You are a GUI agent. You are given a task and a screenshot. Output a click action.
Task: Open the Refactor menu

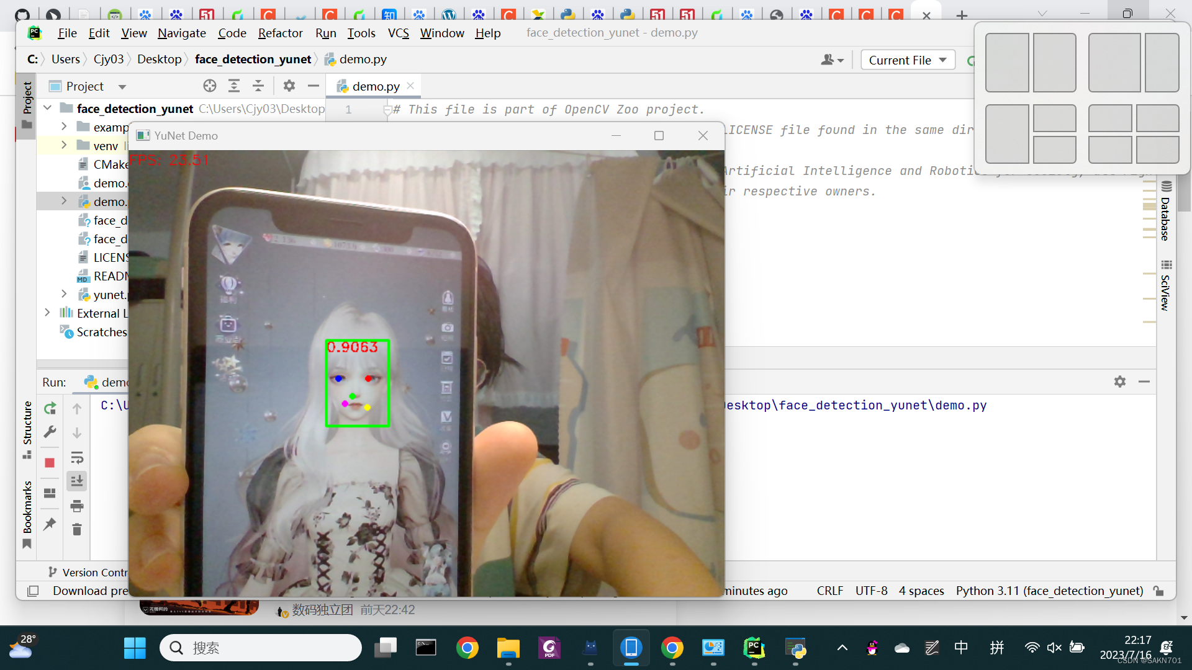280,33
